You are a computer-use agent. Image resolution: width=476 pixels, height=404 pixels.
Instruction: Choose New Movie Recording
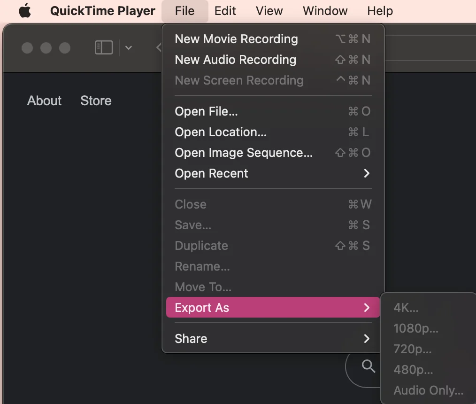[273, 39]
